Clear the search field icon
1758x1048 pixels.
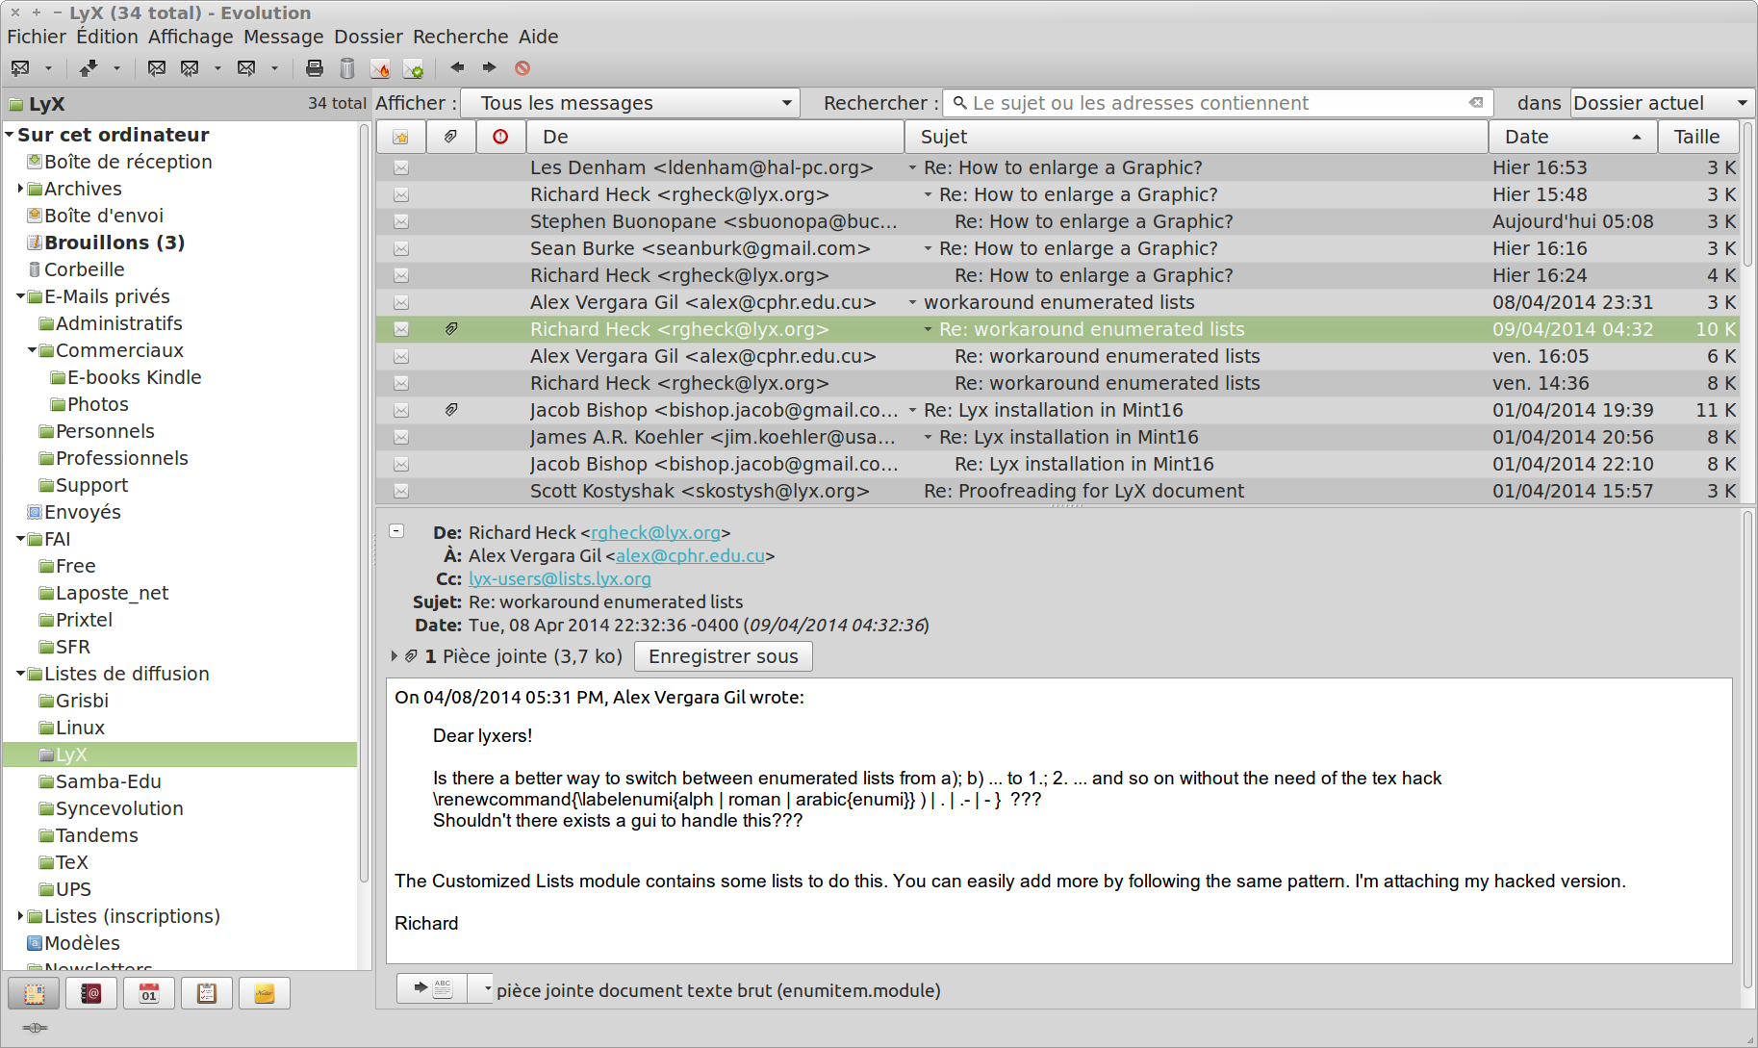pyautogui.click(x=1476, y=103)
